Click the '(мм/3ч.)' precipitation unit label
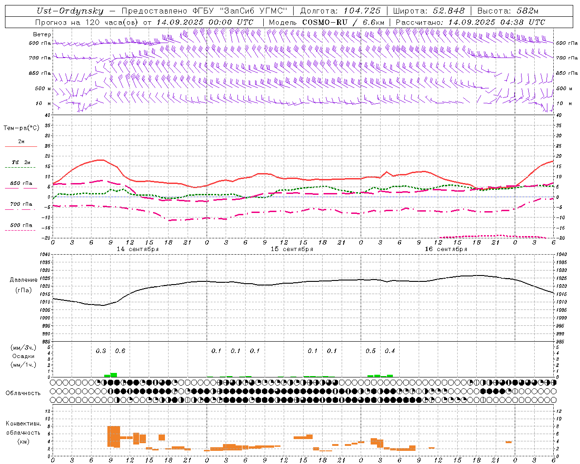The height and width of the screenshot is (464, 580). pos(24,348)
